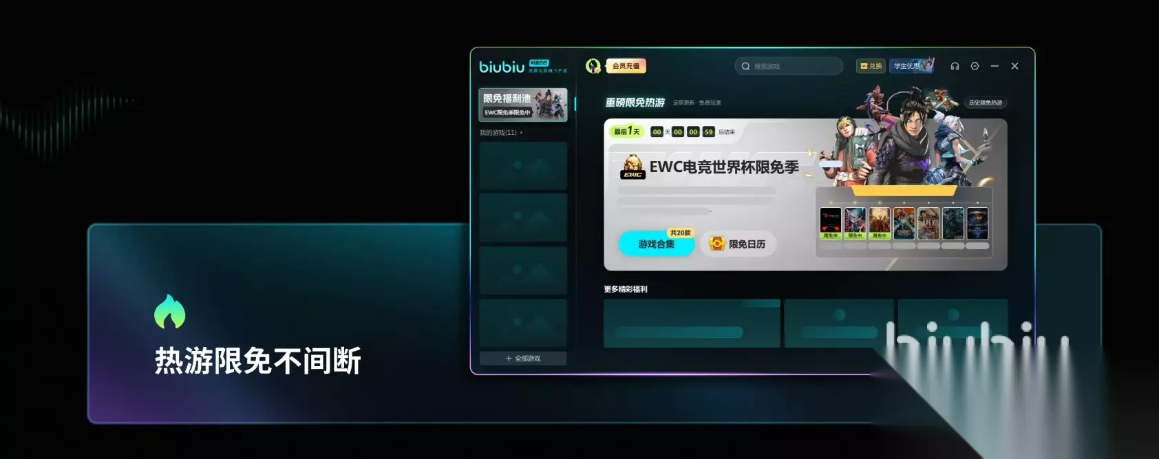Select the Apex Legends game thumbnail
Image resolution: width=1159 pixels, height=459 pixels.
coord(928,224)
